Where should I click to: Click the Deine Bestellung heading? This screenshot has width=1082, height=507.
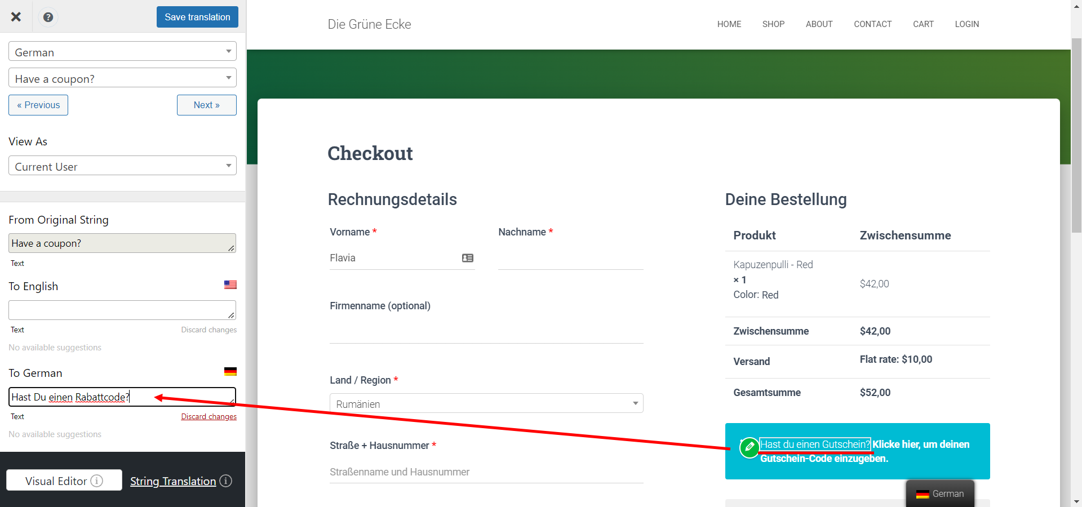[786, 199]
